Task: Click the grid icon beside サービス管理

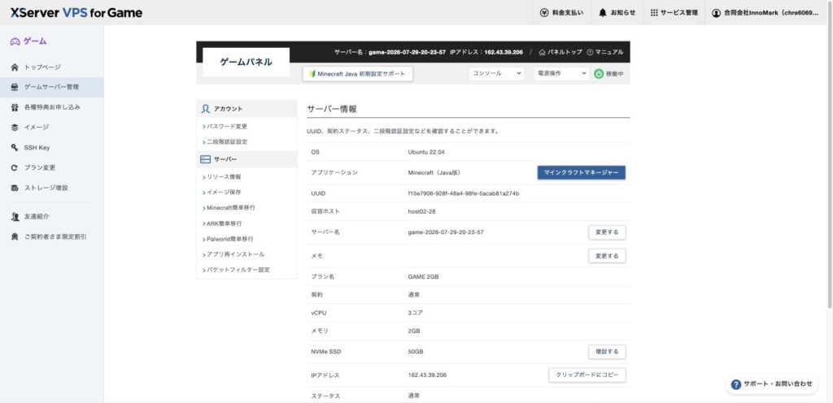Action: click(x=654, y=13)
